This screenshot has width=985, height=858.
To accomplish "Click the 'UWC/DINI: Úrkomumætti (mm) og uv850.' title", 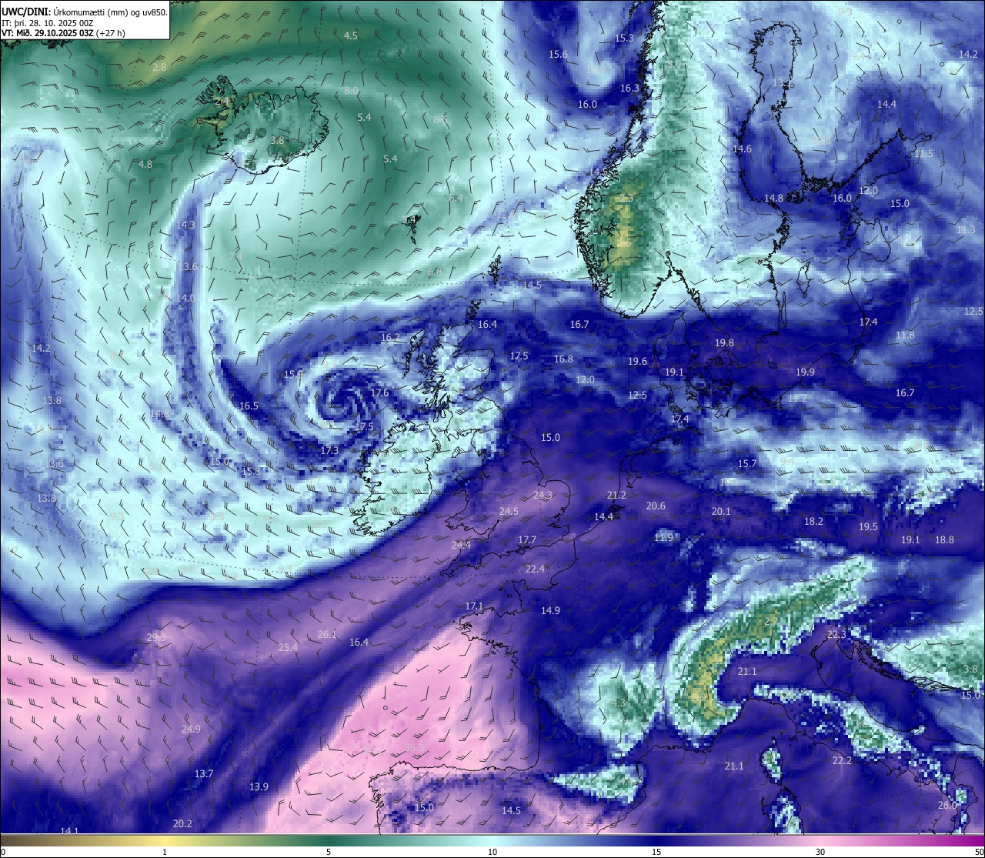I will point(85,12).
